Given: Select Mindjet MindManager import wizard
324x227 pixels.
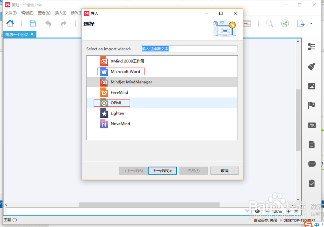Looking at the screenshot, I should click(x=162, y=82).
